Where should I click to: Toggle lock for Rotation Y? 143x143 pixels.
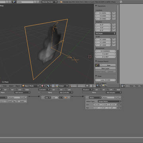click(114, 27)
